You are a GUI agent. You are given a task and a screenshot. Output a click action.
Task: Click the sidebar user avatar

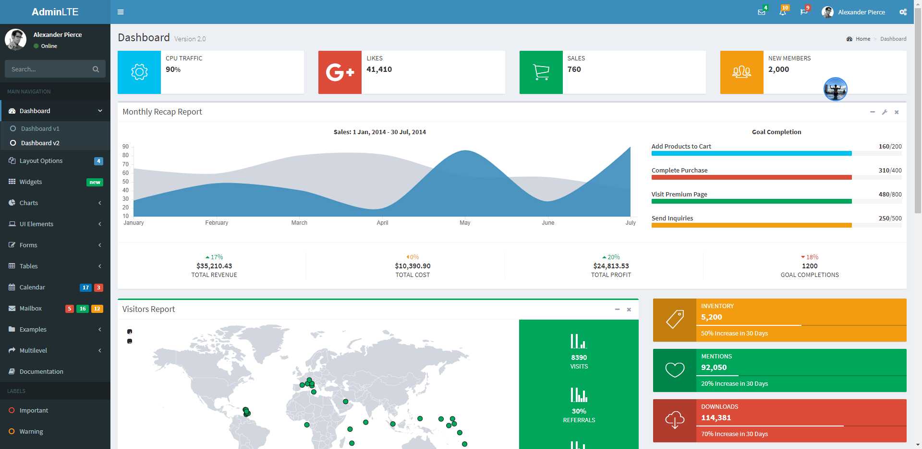pyautogui.click(x=15, y=39)
